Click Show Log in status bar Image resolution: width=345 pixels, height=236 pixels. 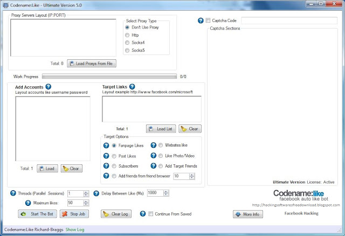(75, 230)
